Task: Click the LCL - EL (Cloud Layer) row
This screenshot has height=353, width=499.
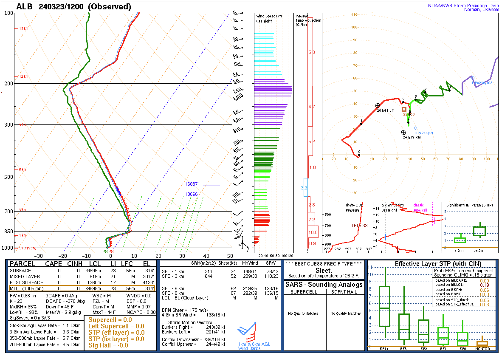Action: pyautogui.click(x=220, y=298)
